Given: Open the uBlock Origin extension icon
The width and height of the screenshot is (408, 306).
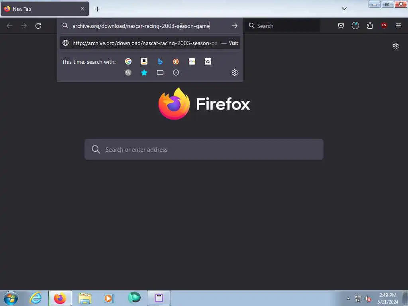Looking at the screenshot, I should pos(384,25).
